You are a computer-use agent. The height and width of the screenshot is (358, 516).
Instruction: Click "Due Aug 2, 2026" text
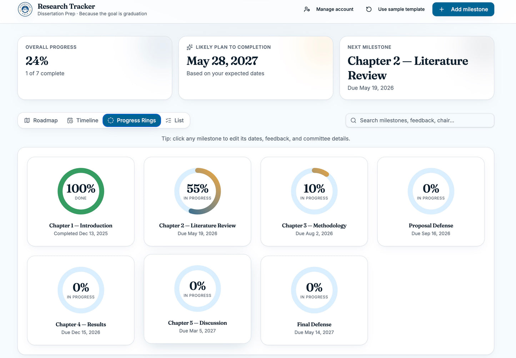314,233
